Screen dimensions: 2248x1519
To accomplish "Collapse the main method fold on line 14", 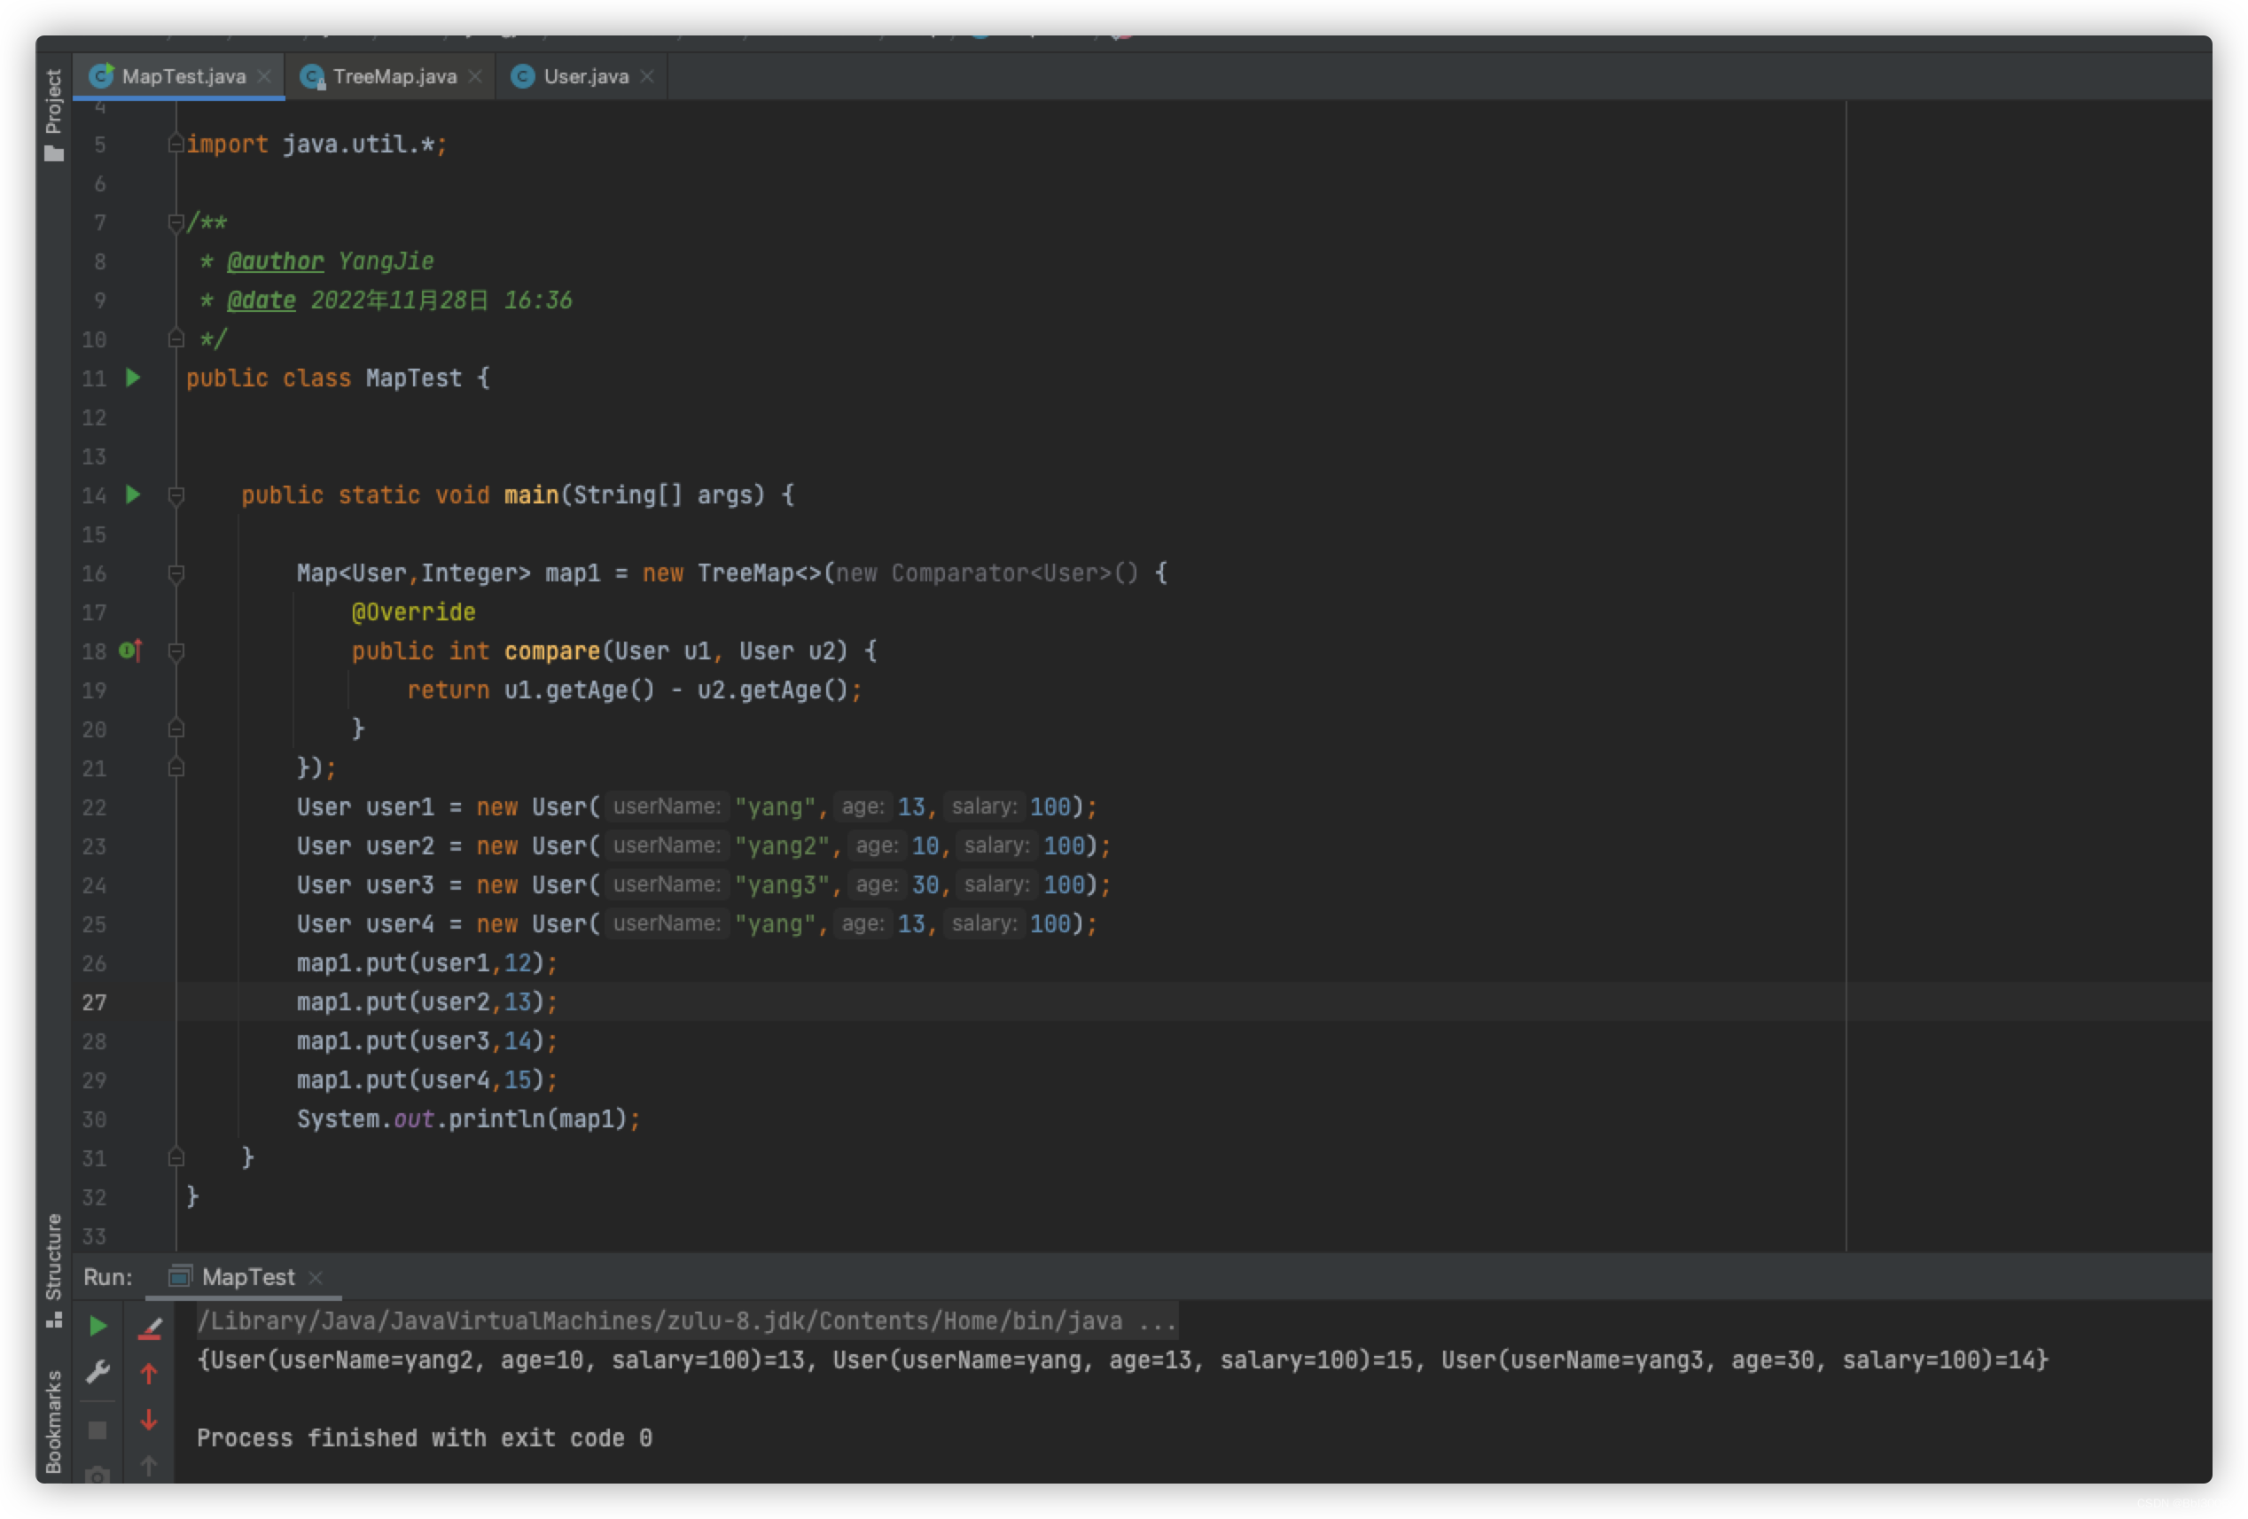I will pos(176,496).
